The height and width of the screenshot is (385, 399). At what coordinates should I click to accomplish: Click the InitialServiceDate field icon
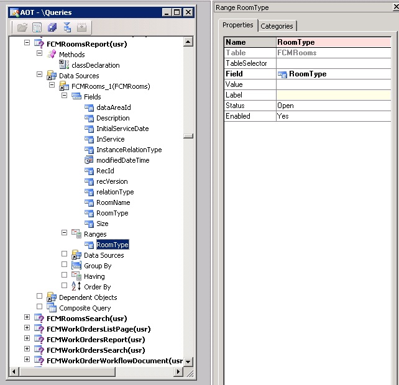click(x=89, y=129)
